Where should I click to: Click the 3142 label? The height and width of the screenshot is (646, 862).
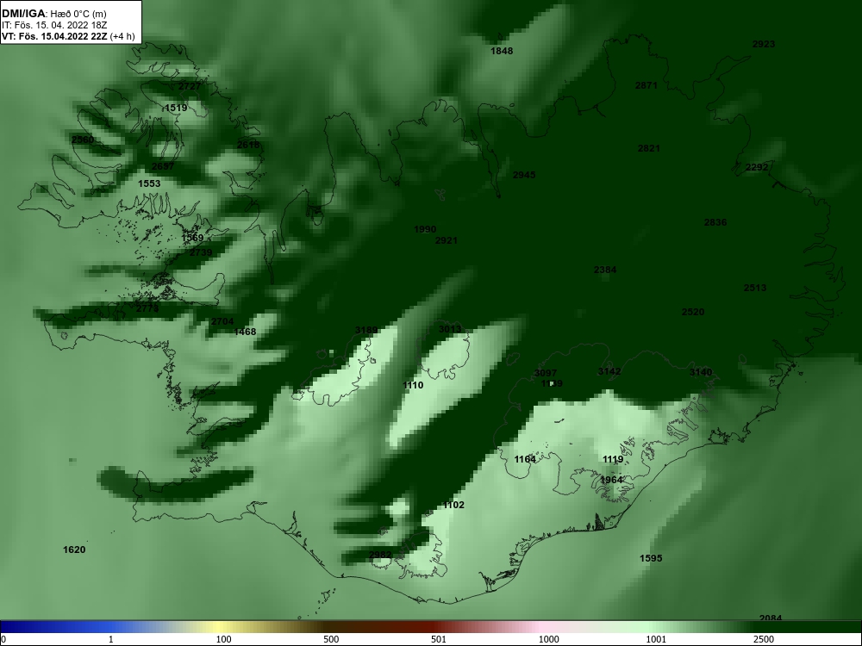coord(609,371)
